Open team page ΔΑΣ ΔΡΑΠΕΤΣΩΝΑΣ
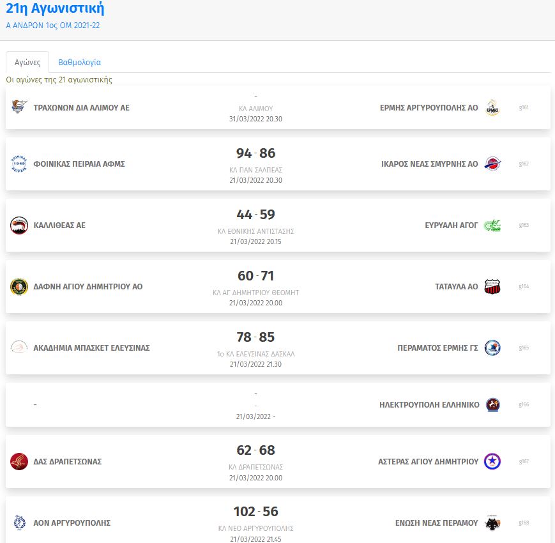The image size is (555, 543). pyautogui.click(x=67, y=462)
